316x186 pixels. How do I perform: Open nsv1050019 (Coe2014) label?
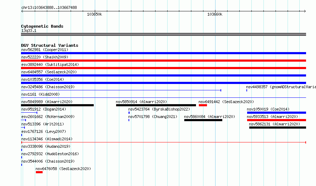point(268,109)
